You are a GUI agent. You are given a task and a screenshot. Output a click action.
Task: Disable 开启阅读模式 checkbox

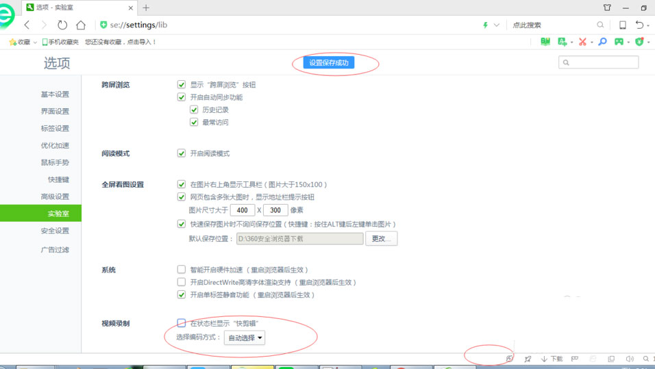pyautogui.click(x=182, y=153)
